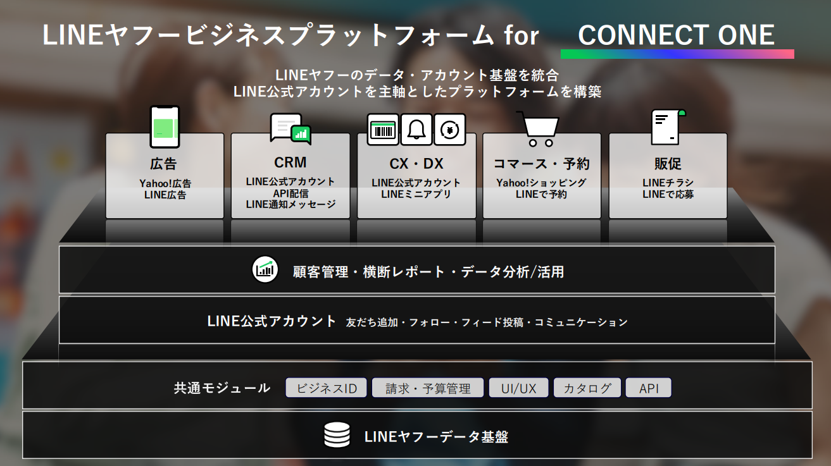Image resolution: width=831 pixels, height=466 pixels.
Task: Click the LINE公式アカウントを主軸としたプラットフォームを構築 subtitle line
Action: [x=417, y=92]
